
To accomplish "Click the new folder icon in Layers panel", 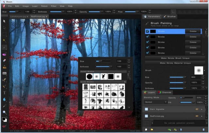I will pos(152,129).
